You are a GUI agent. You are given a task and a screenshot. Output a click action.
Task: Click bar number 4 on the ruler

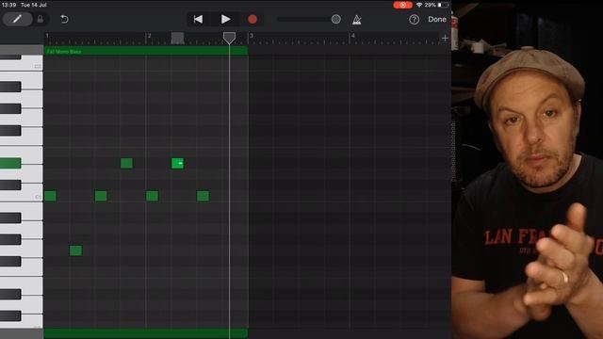coord(352,36)
